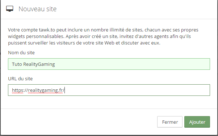Image resolution: width=218 pixels, height=136 pixels.
Task: Click the Nom du site label
Action: point(21,53)
